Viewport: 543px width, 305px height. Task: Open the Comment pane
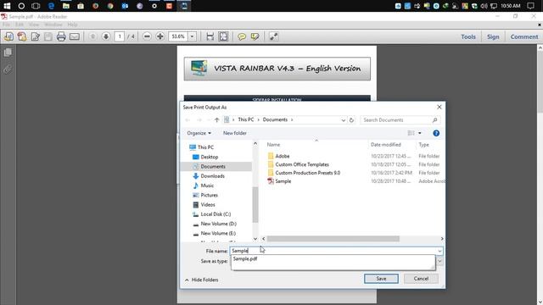click(x=524, y=36)
